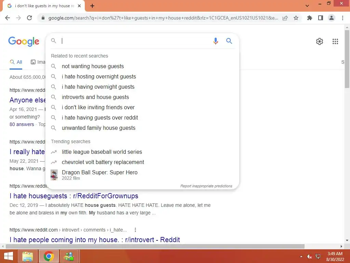
Task: Show hidden system tray icons
Action: point(301,256)
